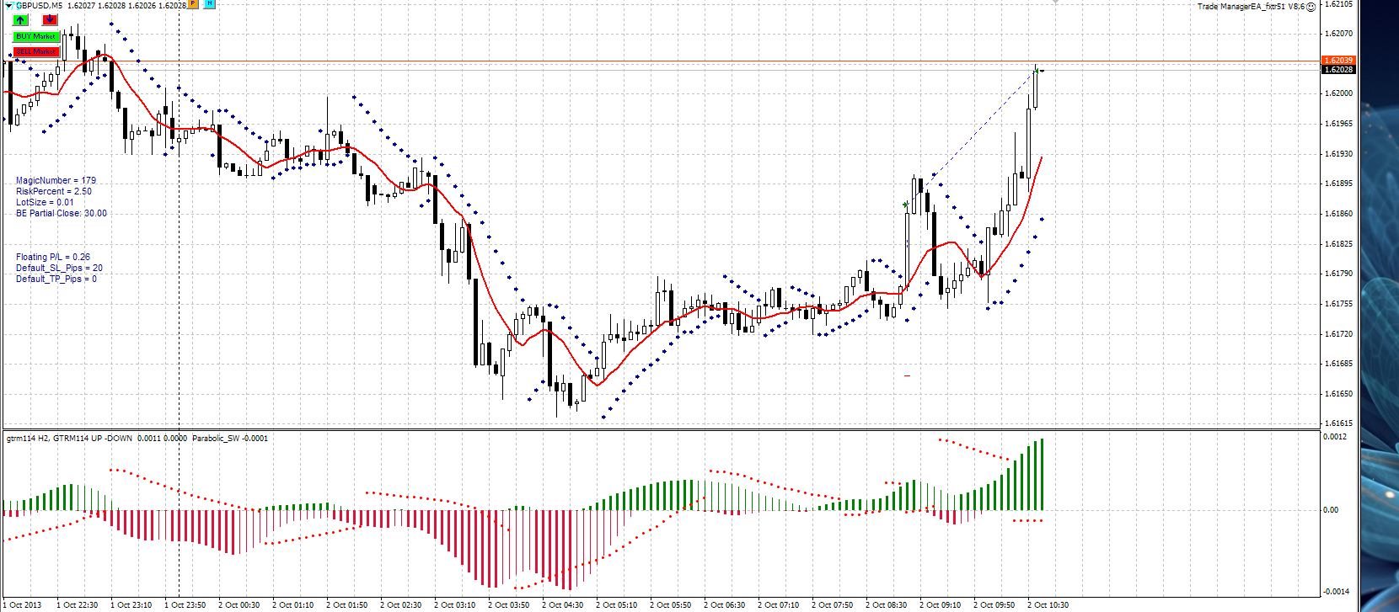Click the orange 1.62039 price level tag
1399x612 pixels.
coord(1338,61)
